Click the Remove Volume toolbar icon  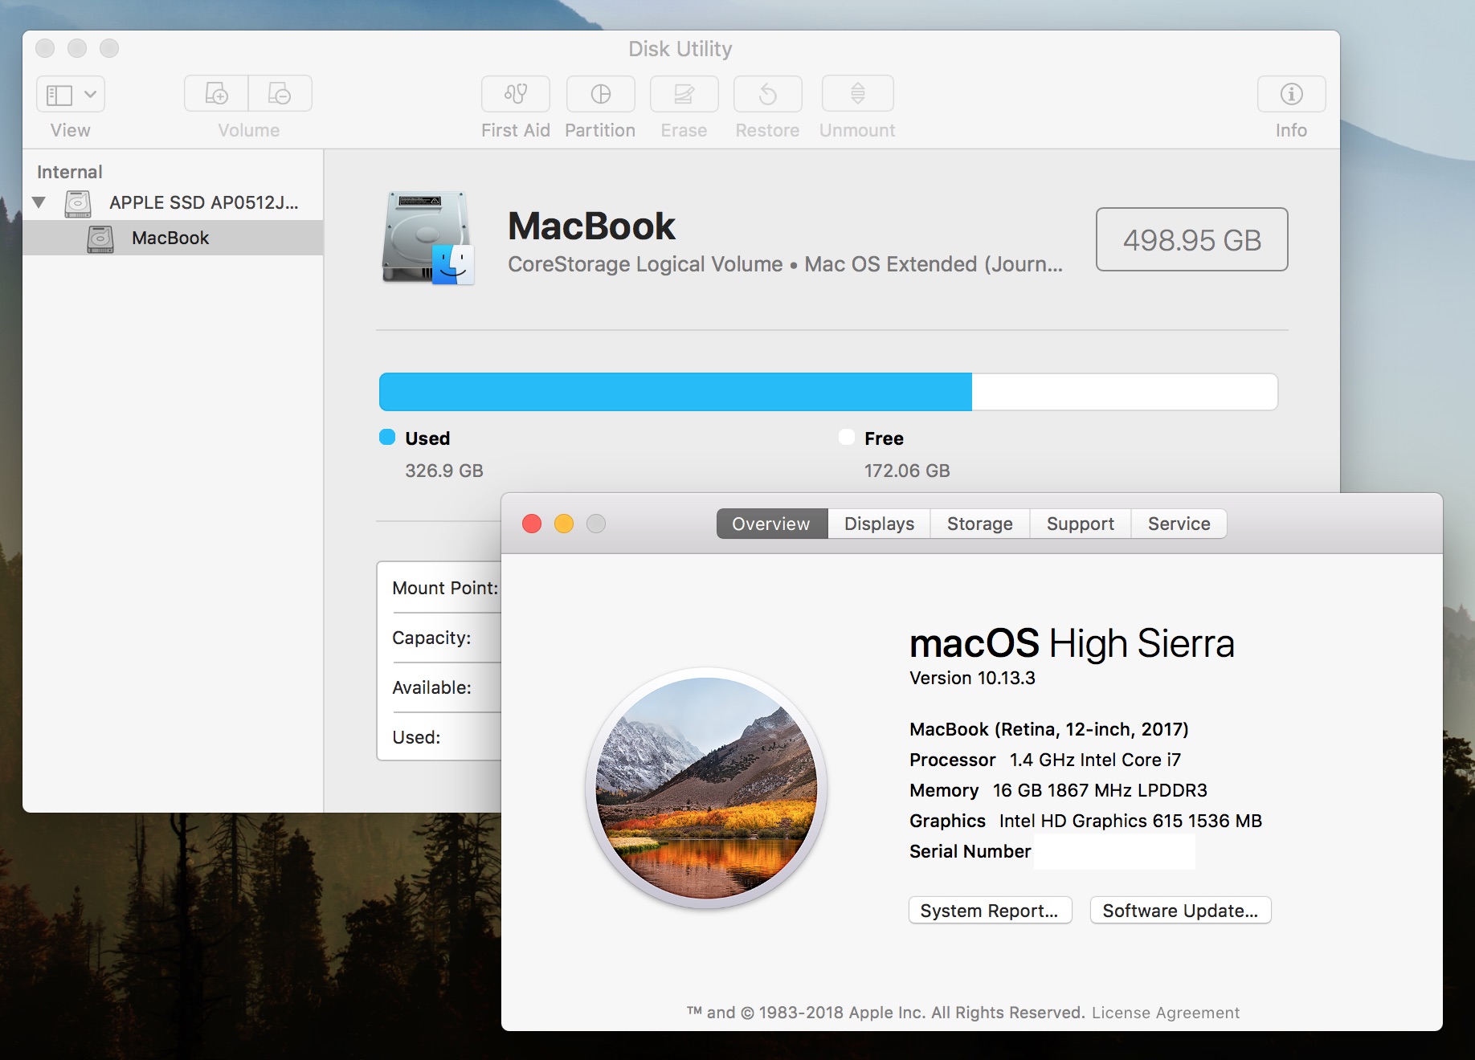point(280,94)
